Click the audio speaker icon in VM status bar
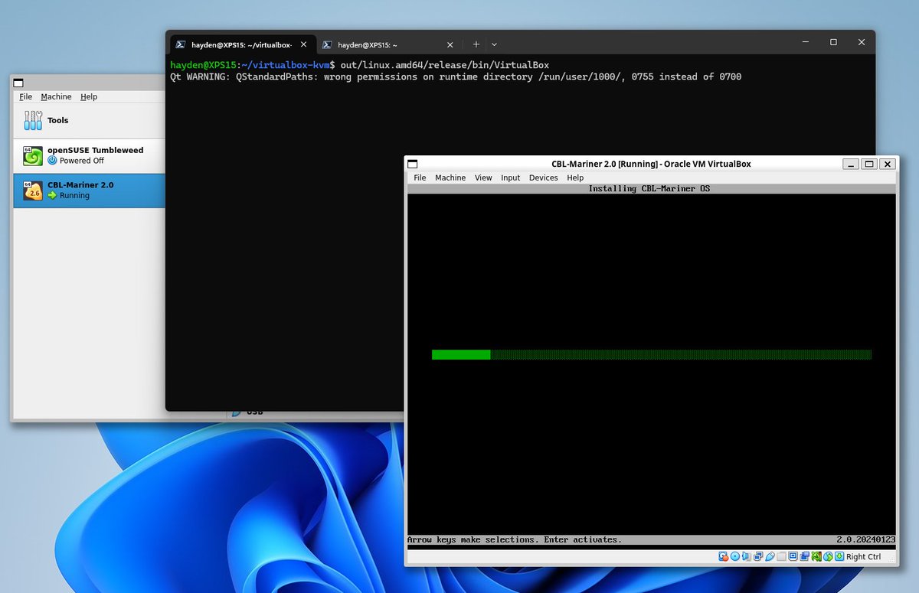 pyautogui.click(x=746, y=556)
